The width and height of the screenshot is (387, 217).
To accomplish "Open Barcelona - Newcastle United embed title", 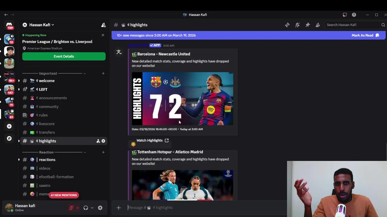I will click(164, 54).
